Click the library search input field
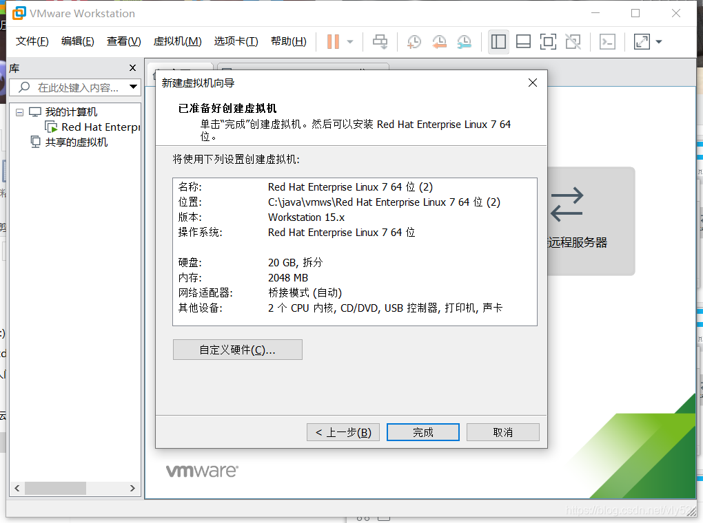 (x=75, y=87)
